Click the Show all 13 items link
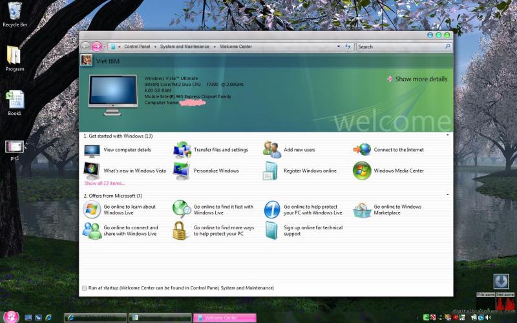Screen dimensions: 517x323 click(105, 183)
